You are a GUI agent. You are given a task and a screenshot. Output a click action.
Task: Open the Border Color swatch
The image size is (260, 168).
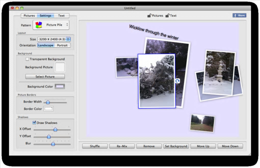(x=48, y=109)
